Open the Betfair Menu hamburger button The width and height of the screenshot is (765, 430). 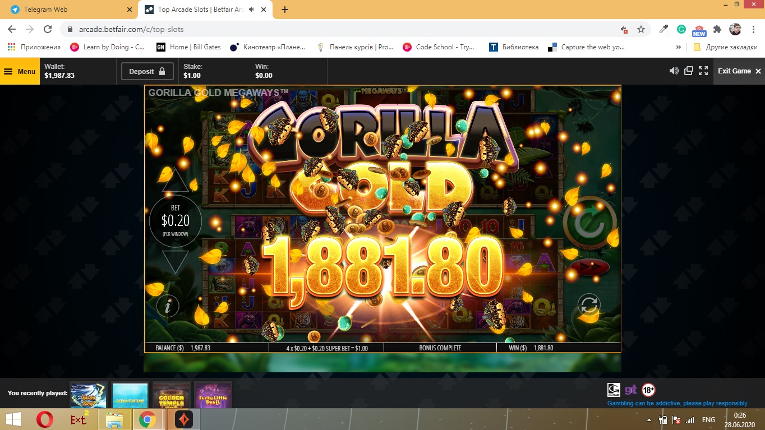click(20, 71)
